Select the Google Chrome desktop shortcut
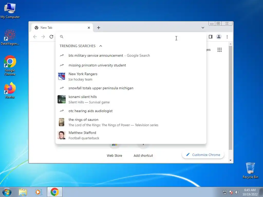This screenshot has height=197, width=263. point(10,65)
